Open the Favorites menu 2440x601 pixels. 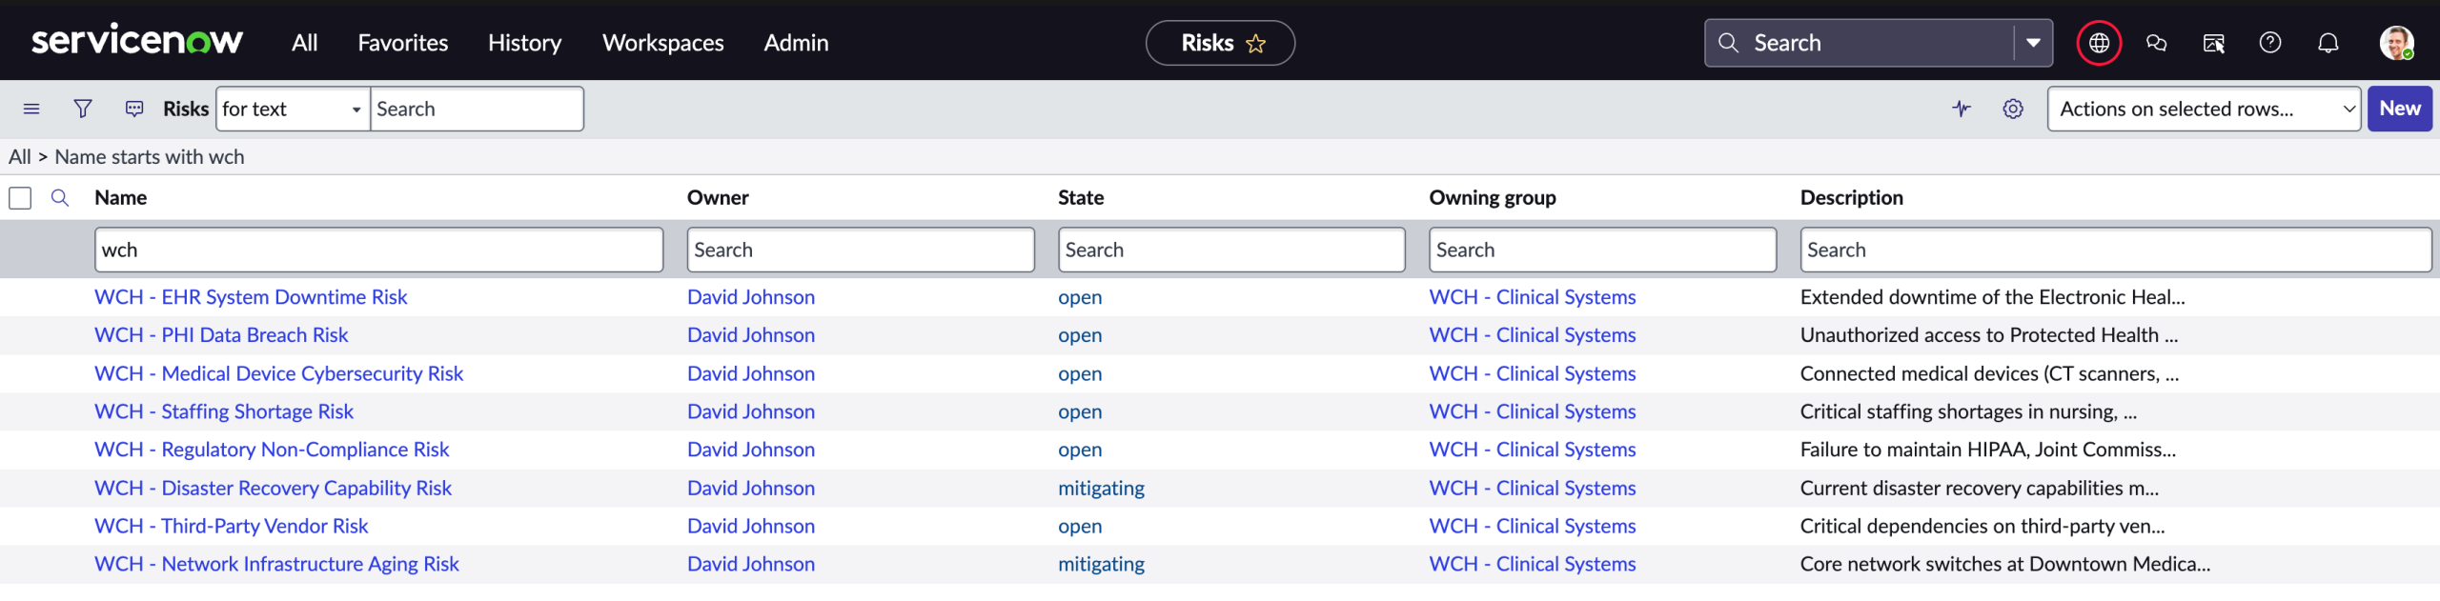coord(402,43)
